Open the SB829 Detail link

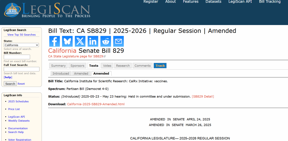(x=203, y=96)
